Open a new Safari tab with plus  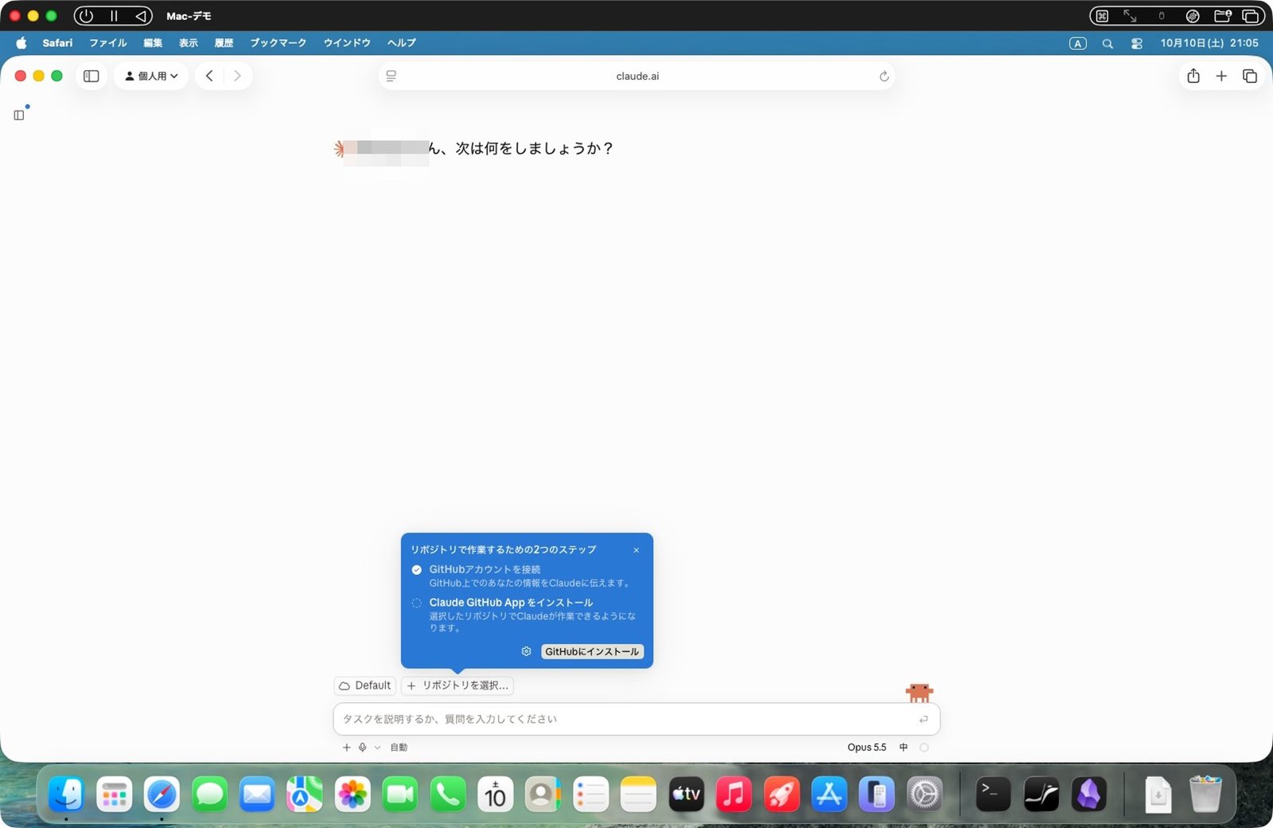[x=1221, y=76]
